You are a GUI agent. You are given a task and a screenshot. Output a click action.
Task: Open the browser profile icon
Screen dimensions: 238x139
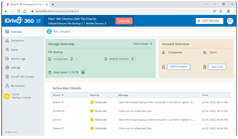coord(228,11)
